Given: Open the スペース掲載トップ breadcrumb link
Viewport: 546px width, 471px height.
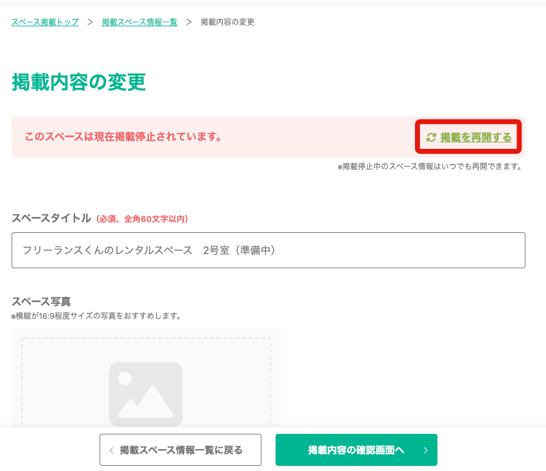Looking at the screenshot, I should pos(45,22).
